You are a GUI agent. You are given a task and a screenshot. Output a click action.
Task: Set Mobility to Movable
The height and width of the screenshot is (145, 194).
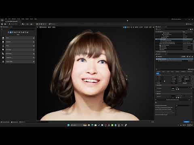(x=185, y=83)
